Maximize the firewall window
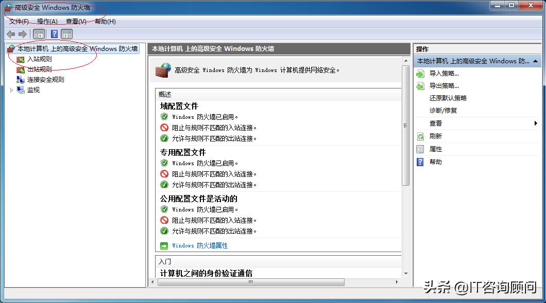The image size is (546, 303). click(x=511, y=6)
